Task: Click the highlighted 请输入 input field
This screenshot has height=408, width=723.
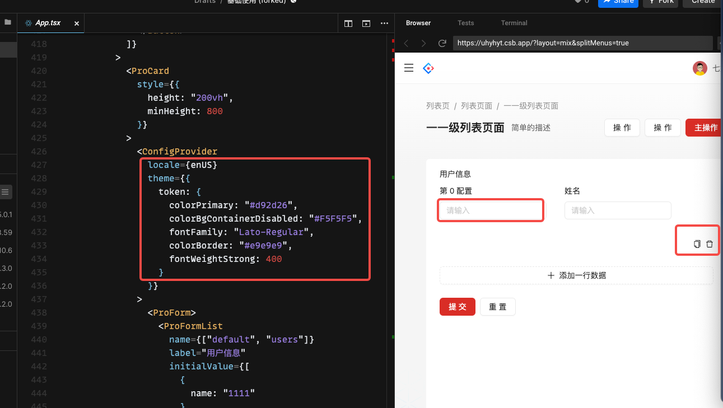Action: tap(490, 210)
